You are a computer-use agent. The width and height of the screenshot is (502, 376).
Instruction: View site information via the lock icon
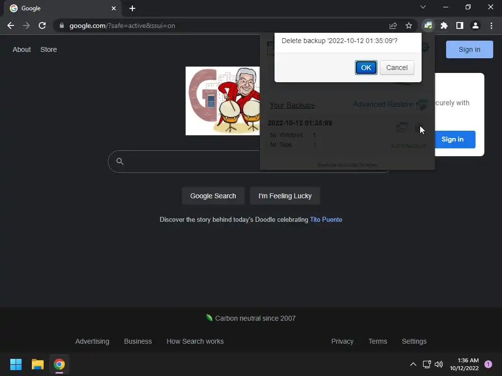[62, 25]
